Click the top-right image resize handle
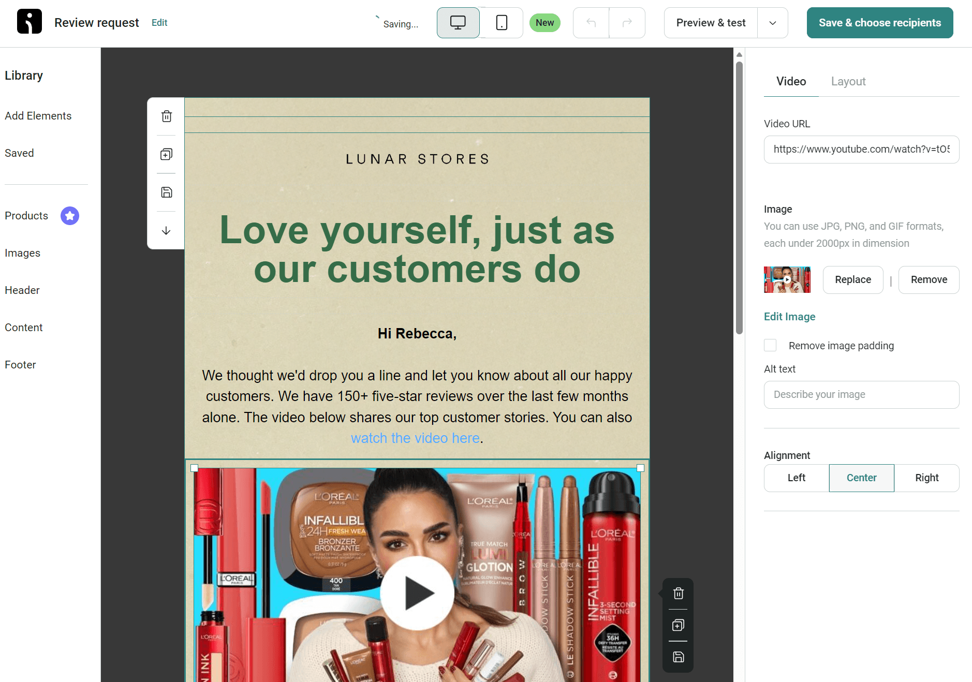Image resolution: width=972 pixels, height=682 pixels. coord(640,468)
